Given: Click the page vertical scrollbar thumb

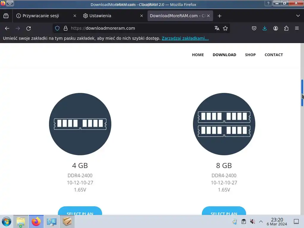Looking at the screenshot, I should [x=302, y=93].
